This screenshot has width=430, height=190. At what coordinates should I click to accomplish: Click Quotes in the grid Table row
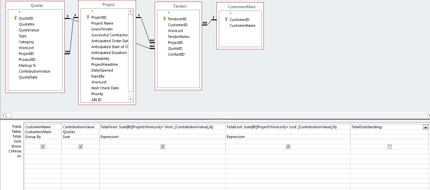click(x=80, y=132)
